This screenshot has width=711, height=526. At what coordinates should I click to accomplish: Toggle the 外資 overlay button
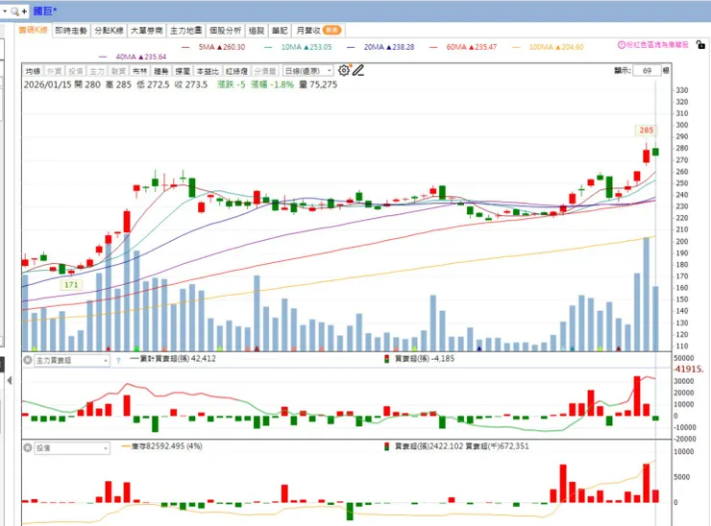coord(54,71)
